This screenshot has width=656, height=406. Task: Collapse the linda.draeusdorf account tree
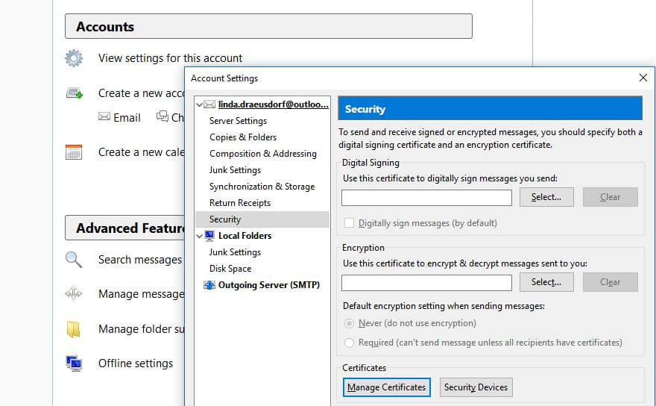click(x=199, y=104)
